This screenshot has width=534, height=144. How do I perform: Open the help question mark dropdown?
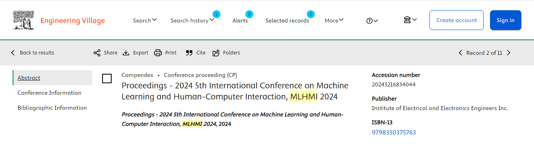(x=372, y=21)
